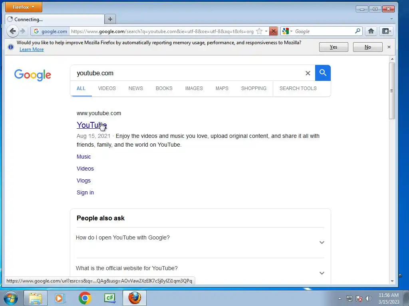Switch to the SHOPPING tab
The width and height of the screenshot is (409, 306).
click(x=254, y=88)
